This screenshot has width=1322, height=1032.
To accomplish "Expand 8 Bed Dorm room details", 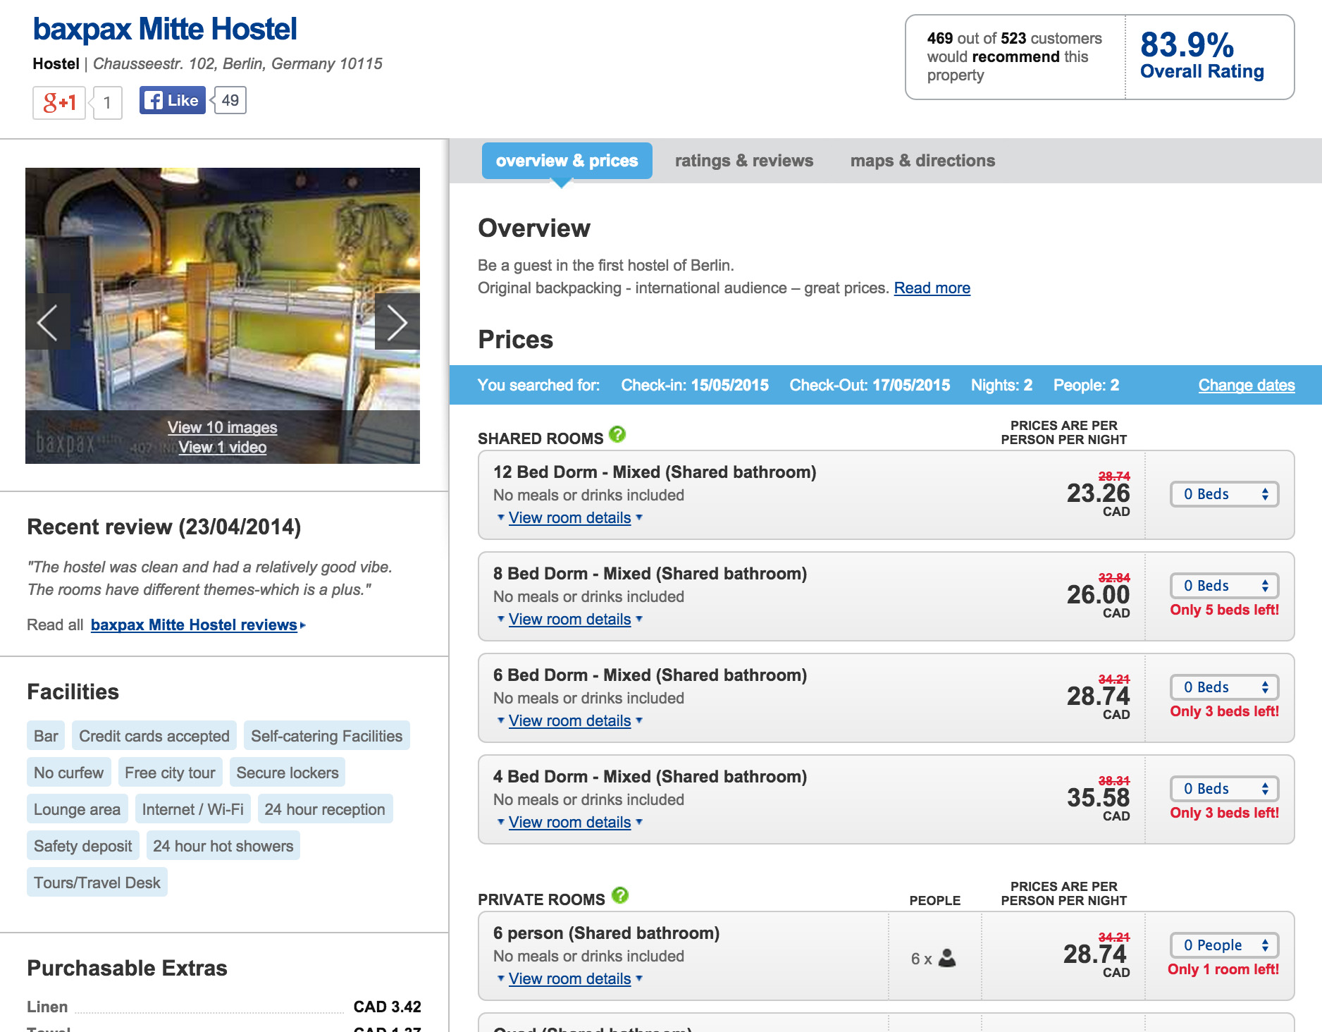I will [569, 620].
